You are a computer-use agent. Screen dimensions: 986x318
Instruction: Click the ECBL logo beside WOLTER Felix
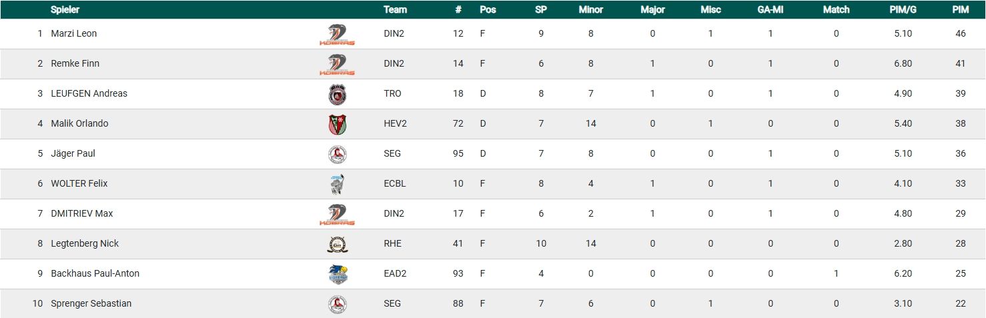(338, 184)
